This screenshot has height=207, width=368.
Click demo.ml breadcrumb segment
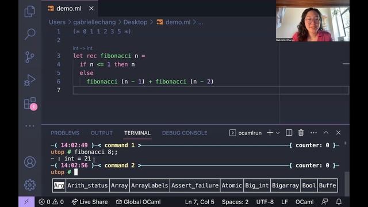[x=174, y=22]
